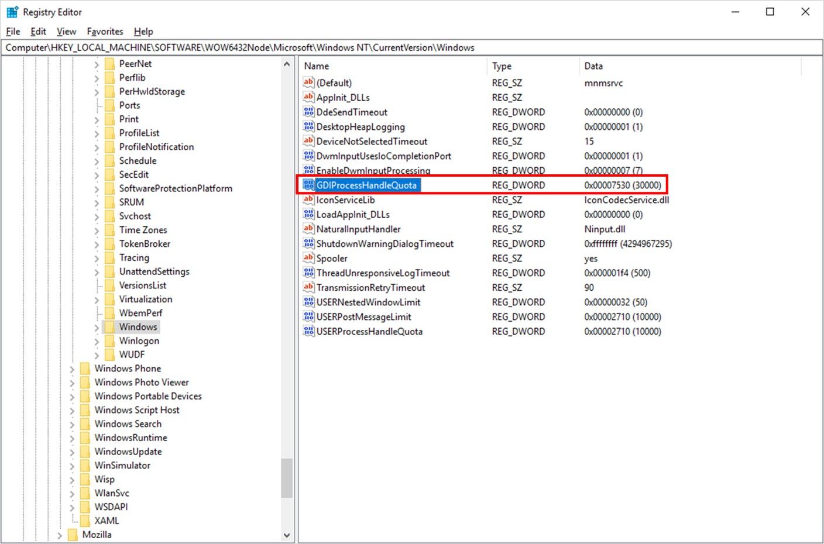Expand the SoftwareProtectionPlatform key

click(x=97, y=189)
